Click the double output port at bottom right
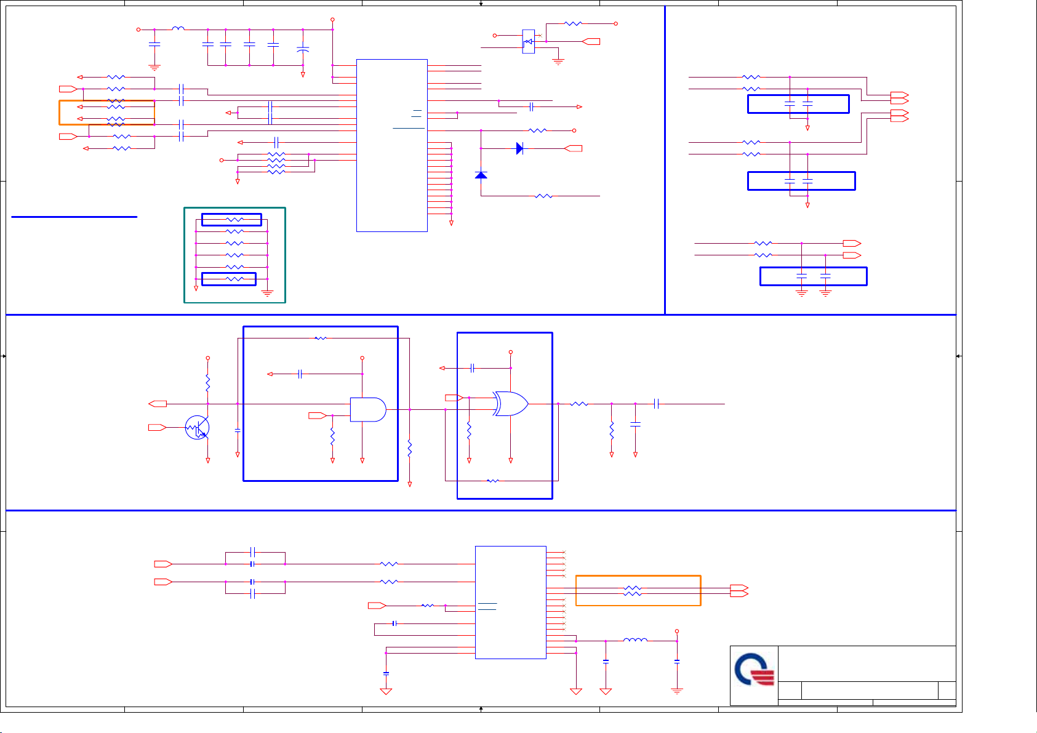The width and height of the screenshot is (1037, 733). coord(739,591)
